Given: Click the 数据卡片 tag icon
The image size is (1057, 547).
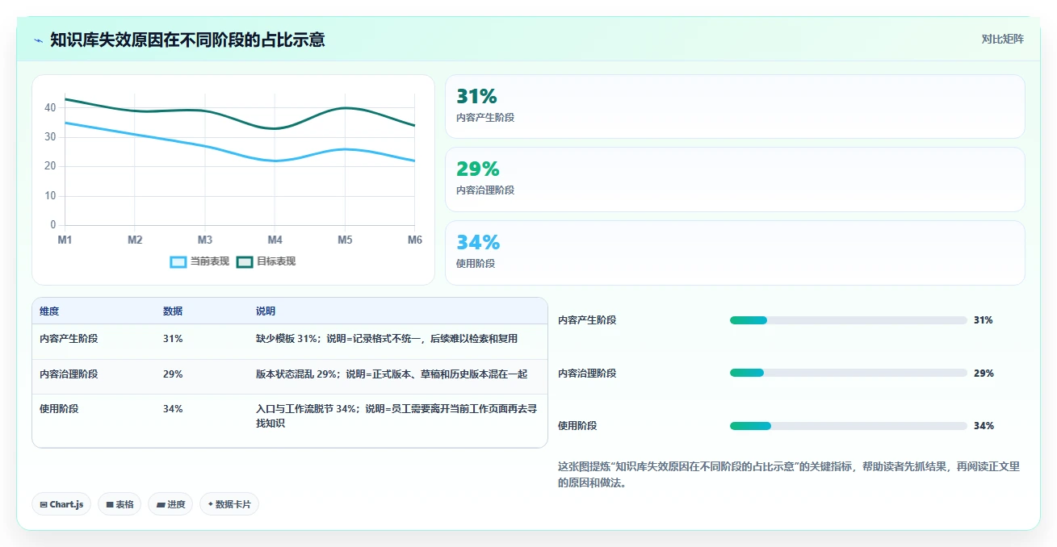Looking at the screenshot, I should click(x=211, y=504).
